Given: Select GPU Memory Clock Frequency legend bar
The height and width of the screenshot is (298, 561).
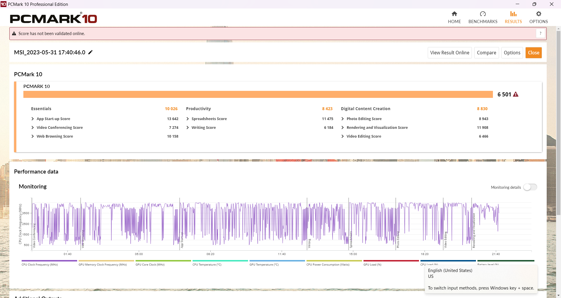Looking at the screenshot, I should point(106,261).
